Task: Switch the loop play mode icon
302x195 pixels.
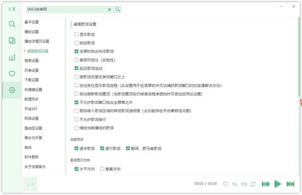Action: tap(253, 184)
